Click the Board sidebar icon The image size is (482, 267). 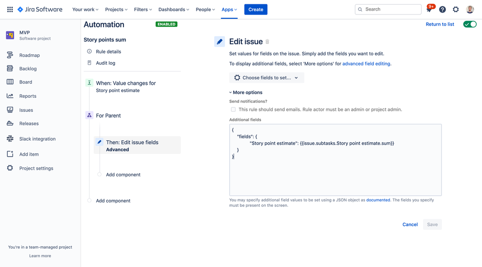pos(10,82)
